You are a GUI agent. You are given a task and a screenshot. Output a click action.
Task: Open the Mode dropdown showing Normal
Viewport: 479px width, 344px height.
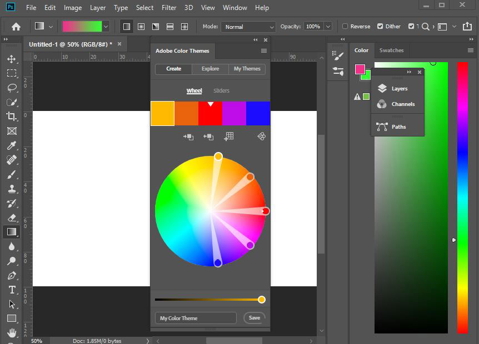(x=248, y=27)
